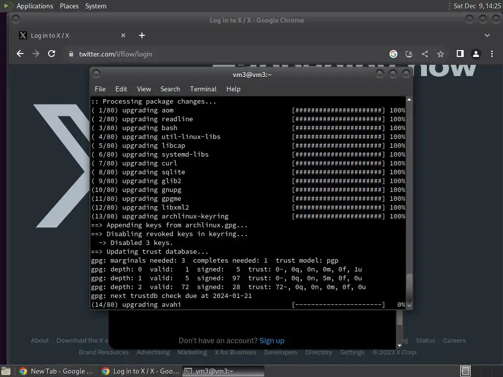This screenshot has width=503, height=377.
Task: Open the Careers footer link
Action: (454, 341)
